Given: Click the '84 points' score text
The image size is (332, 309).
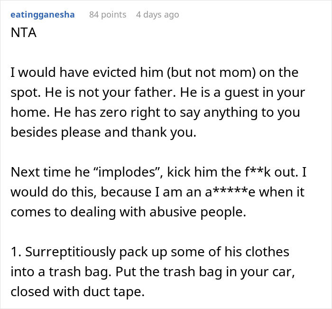Looking at the screenshot, I should [x=108, y=15].
